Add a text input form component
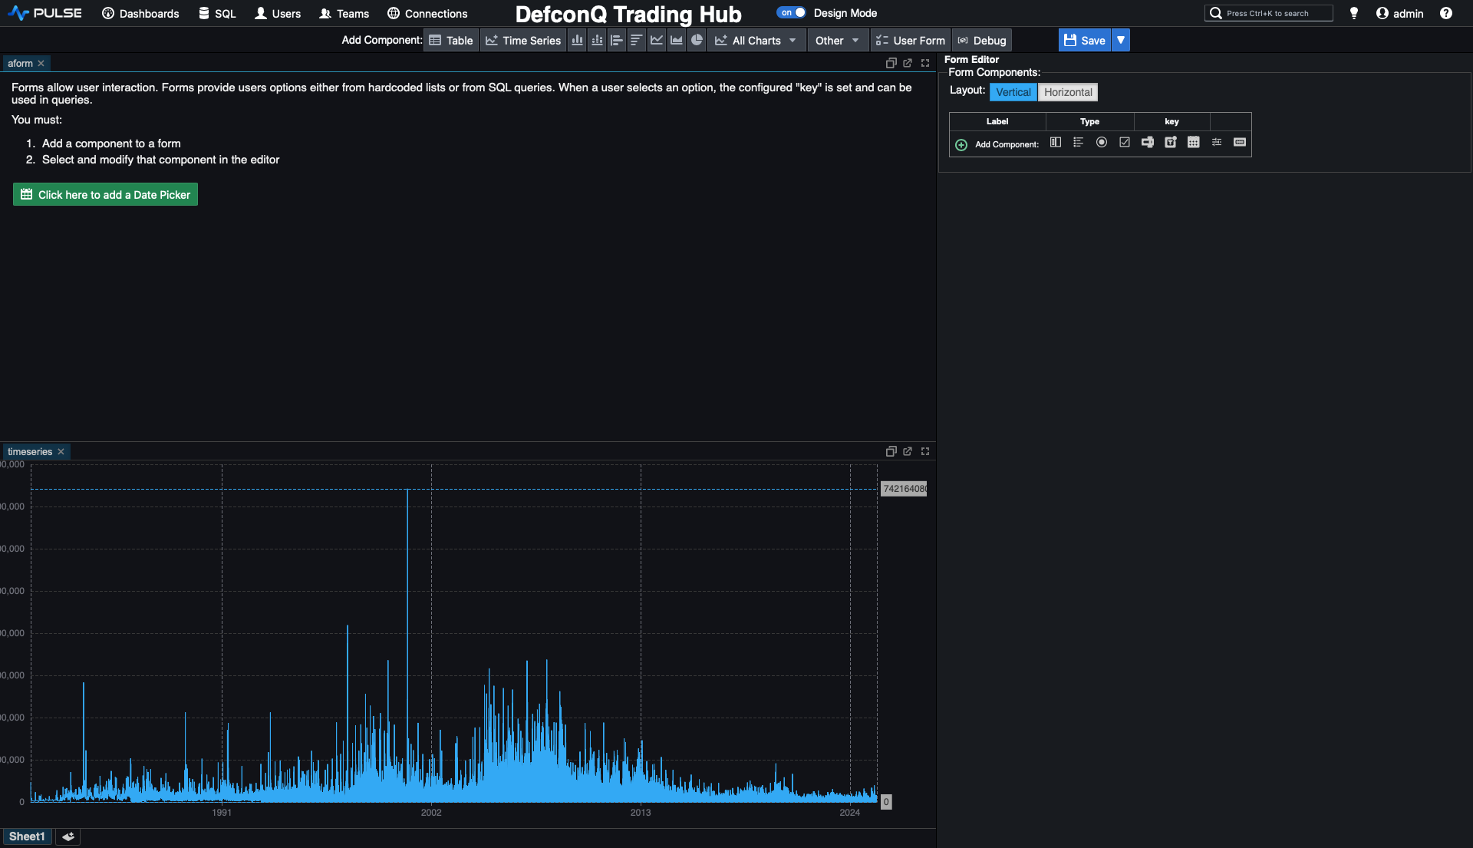1473x848 pixels. 1238,142
